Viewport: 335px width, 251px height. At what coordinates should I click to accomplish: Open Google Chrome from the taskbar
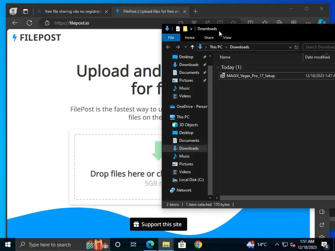tap(198, 244)
